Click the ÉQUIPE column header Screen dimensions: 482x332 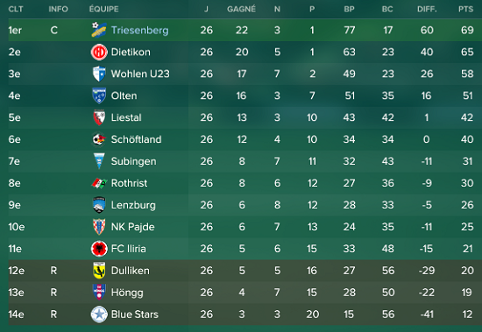click(x=104, y=9)
